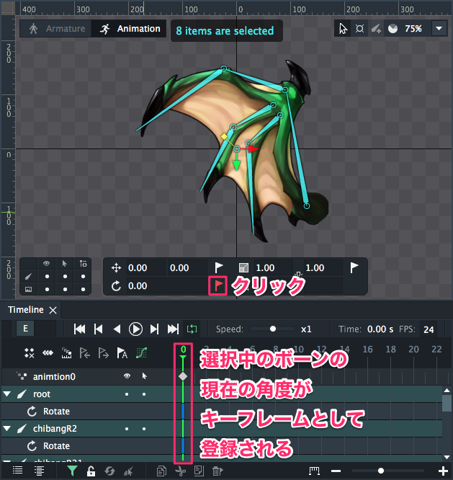Play the animation backward
The width and height of the screenshot is (453, 480).
[117, 329]
